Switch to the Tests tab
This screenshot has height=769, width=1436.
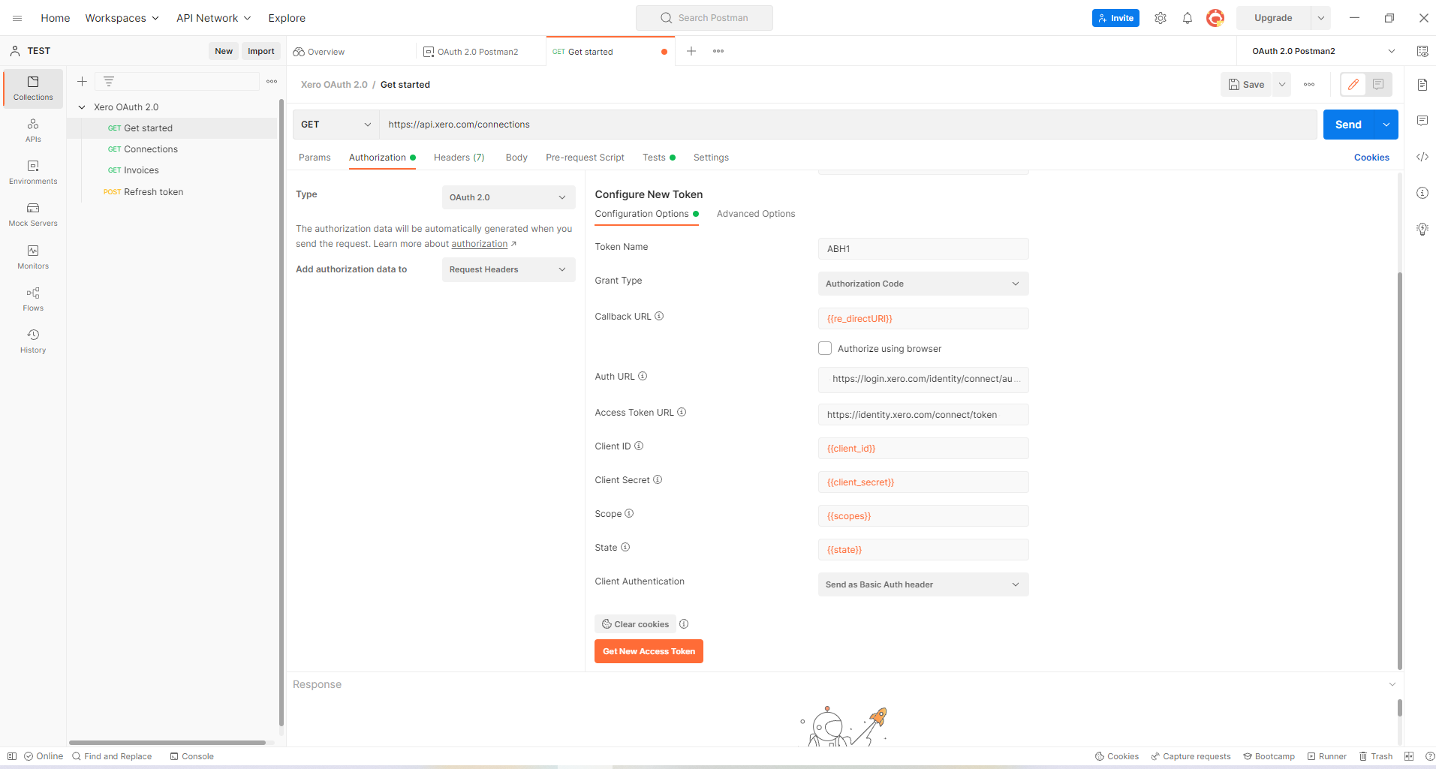658,158
